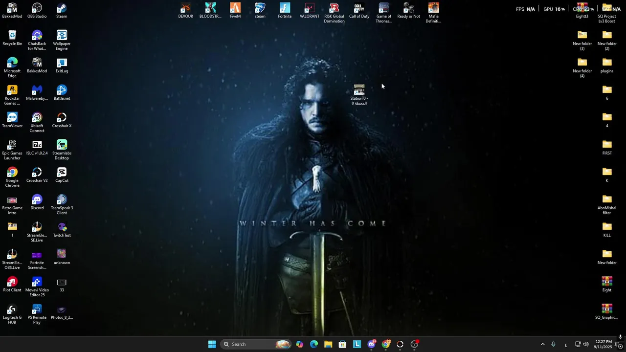The height and width of the screenshot is (352, 626).
Task: Launch VALORANT shortcut
Action: (310, 11)
